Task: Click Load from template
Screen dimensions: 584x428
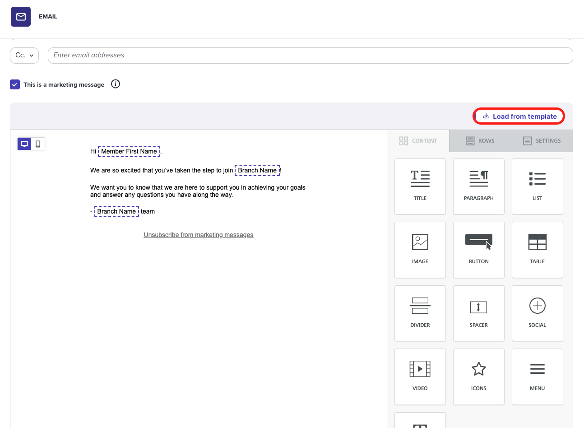Action: [x=518, y=116]
